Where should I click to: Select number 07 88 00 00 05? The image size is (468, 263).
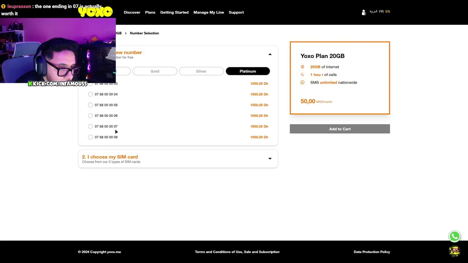[90, 105]
